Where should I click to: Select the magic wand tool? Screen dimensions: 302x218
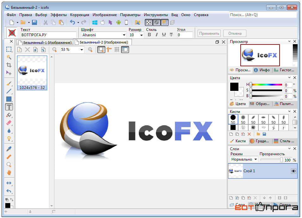(x=9, y=57)
